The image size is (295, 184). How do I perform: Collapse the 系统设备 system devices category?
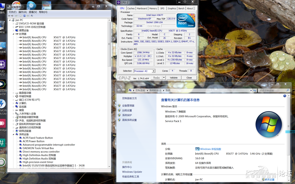pos(13,134)
